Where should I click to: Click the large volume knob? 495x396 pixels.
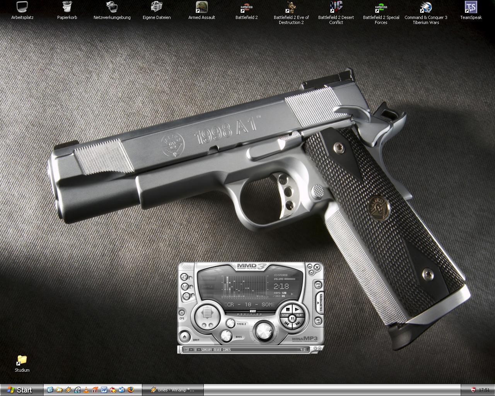(x=264, y=331)
